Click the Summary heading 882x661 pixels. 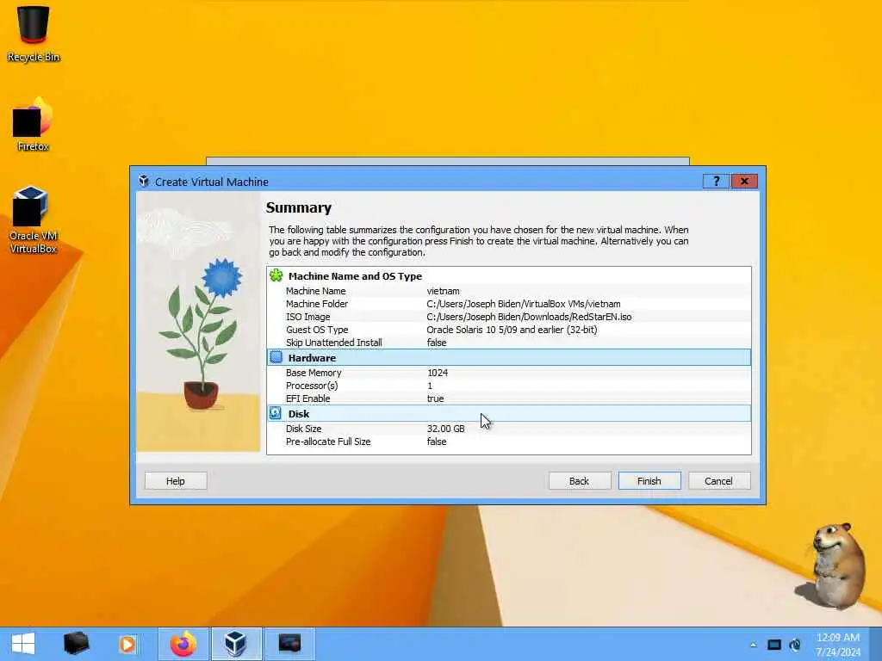pos(299,208)
